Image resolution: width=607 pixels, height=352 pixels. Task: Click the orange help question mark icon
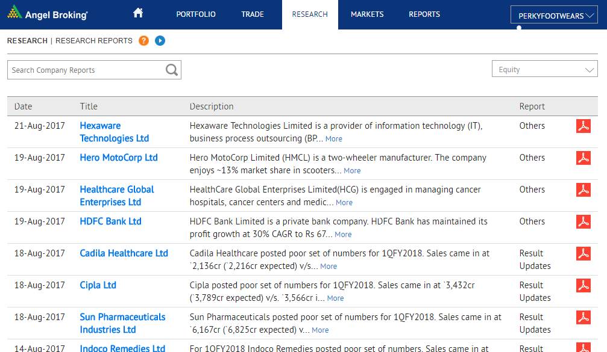pyautogui.click(x=143, y=41)
